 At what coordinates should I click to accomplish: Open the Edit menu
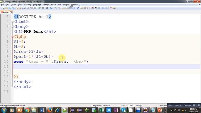point(7,5)
